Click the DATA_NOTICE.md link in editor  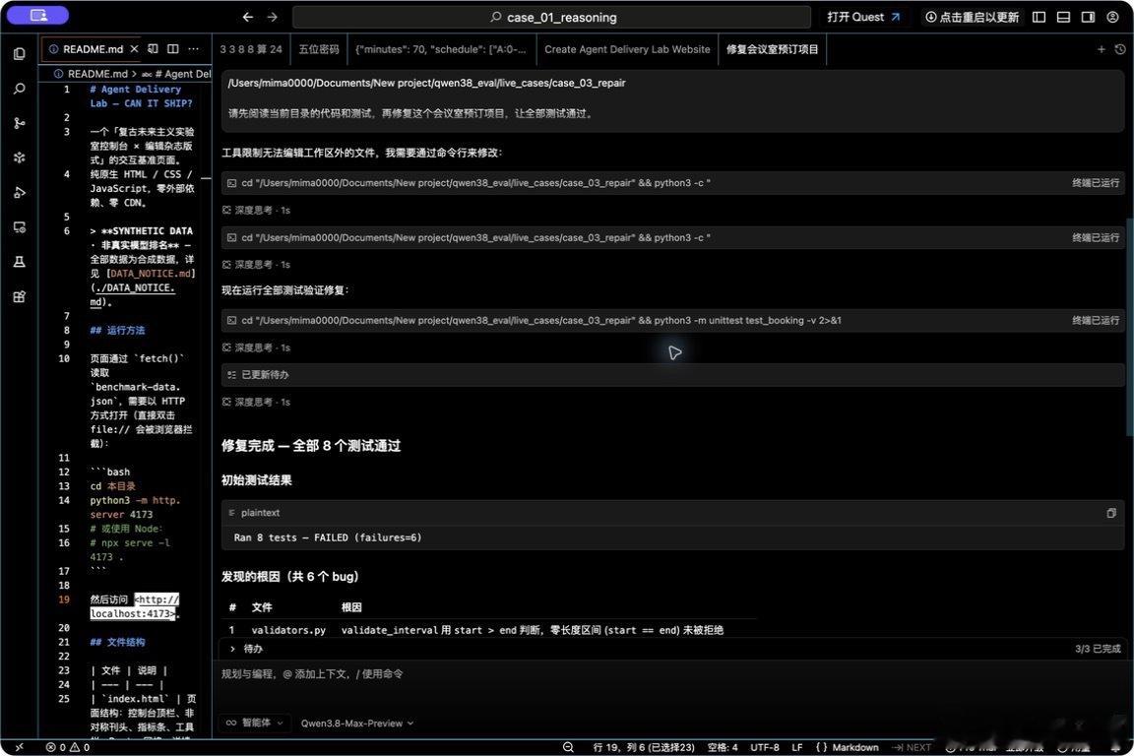152,274
